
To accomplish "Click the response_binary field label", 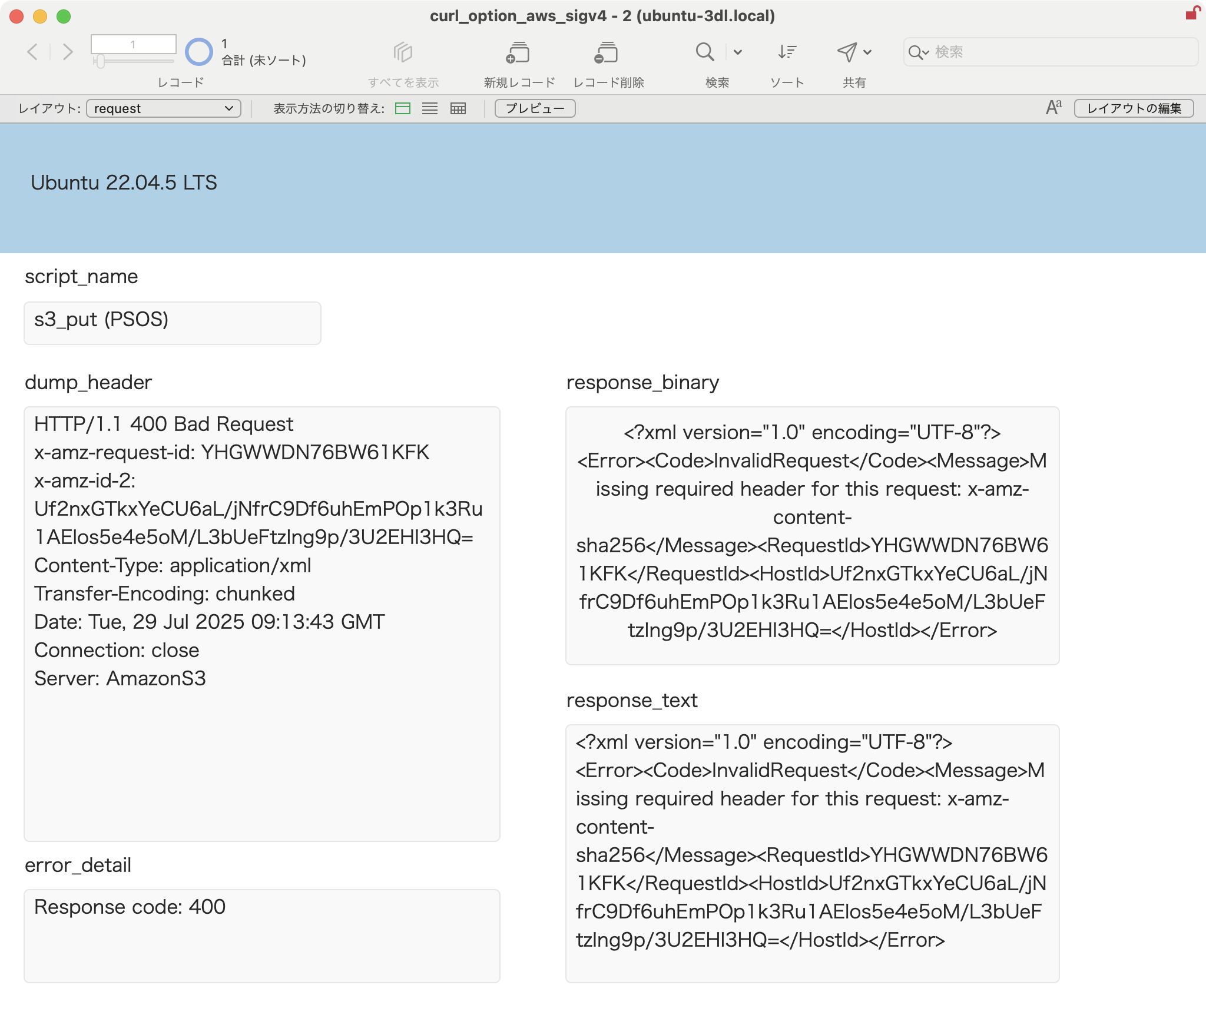I will click(642, 383).
